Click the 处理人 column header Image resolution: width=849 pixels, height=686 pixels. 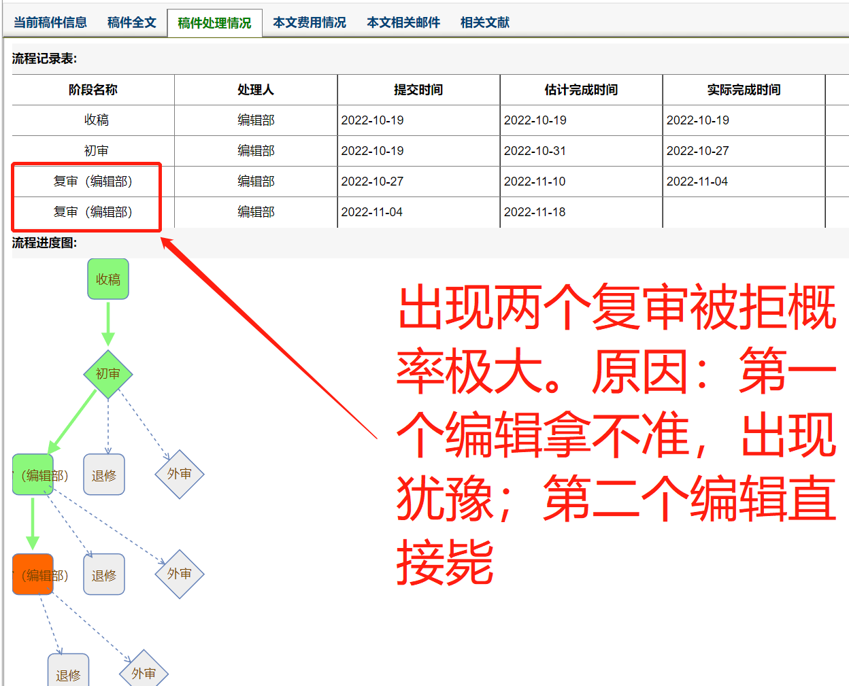pos(256,90)
